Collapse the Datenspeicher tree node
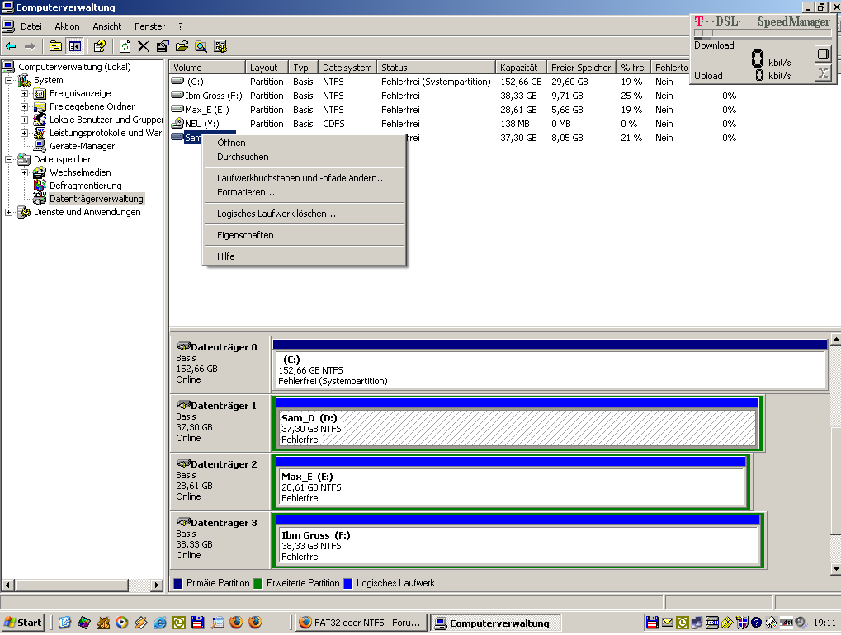The image size is (841, 635). pos(9,159)
